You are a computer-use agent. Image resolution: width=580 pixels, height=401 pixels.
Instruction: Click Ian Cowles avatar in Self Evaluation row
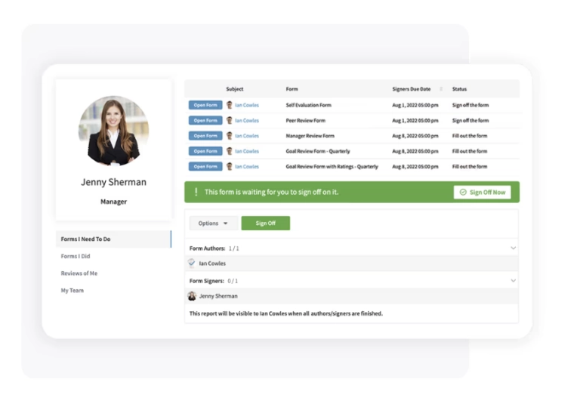[x=230, y=105]
